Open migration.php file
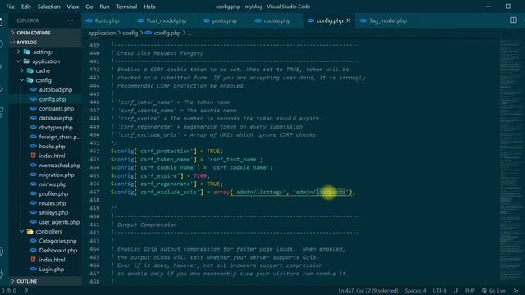This screenshot has height=295, width=525. pos(57,175)
